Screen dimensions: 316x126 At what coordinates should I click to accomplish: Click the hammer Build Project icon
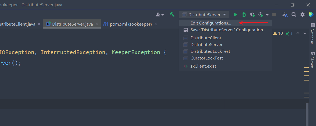(x=172, y=15)
